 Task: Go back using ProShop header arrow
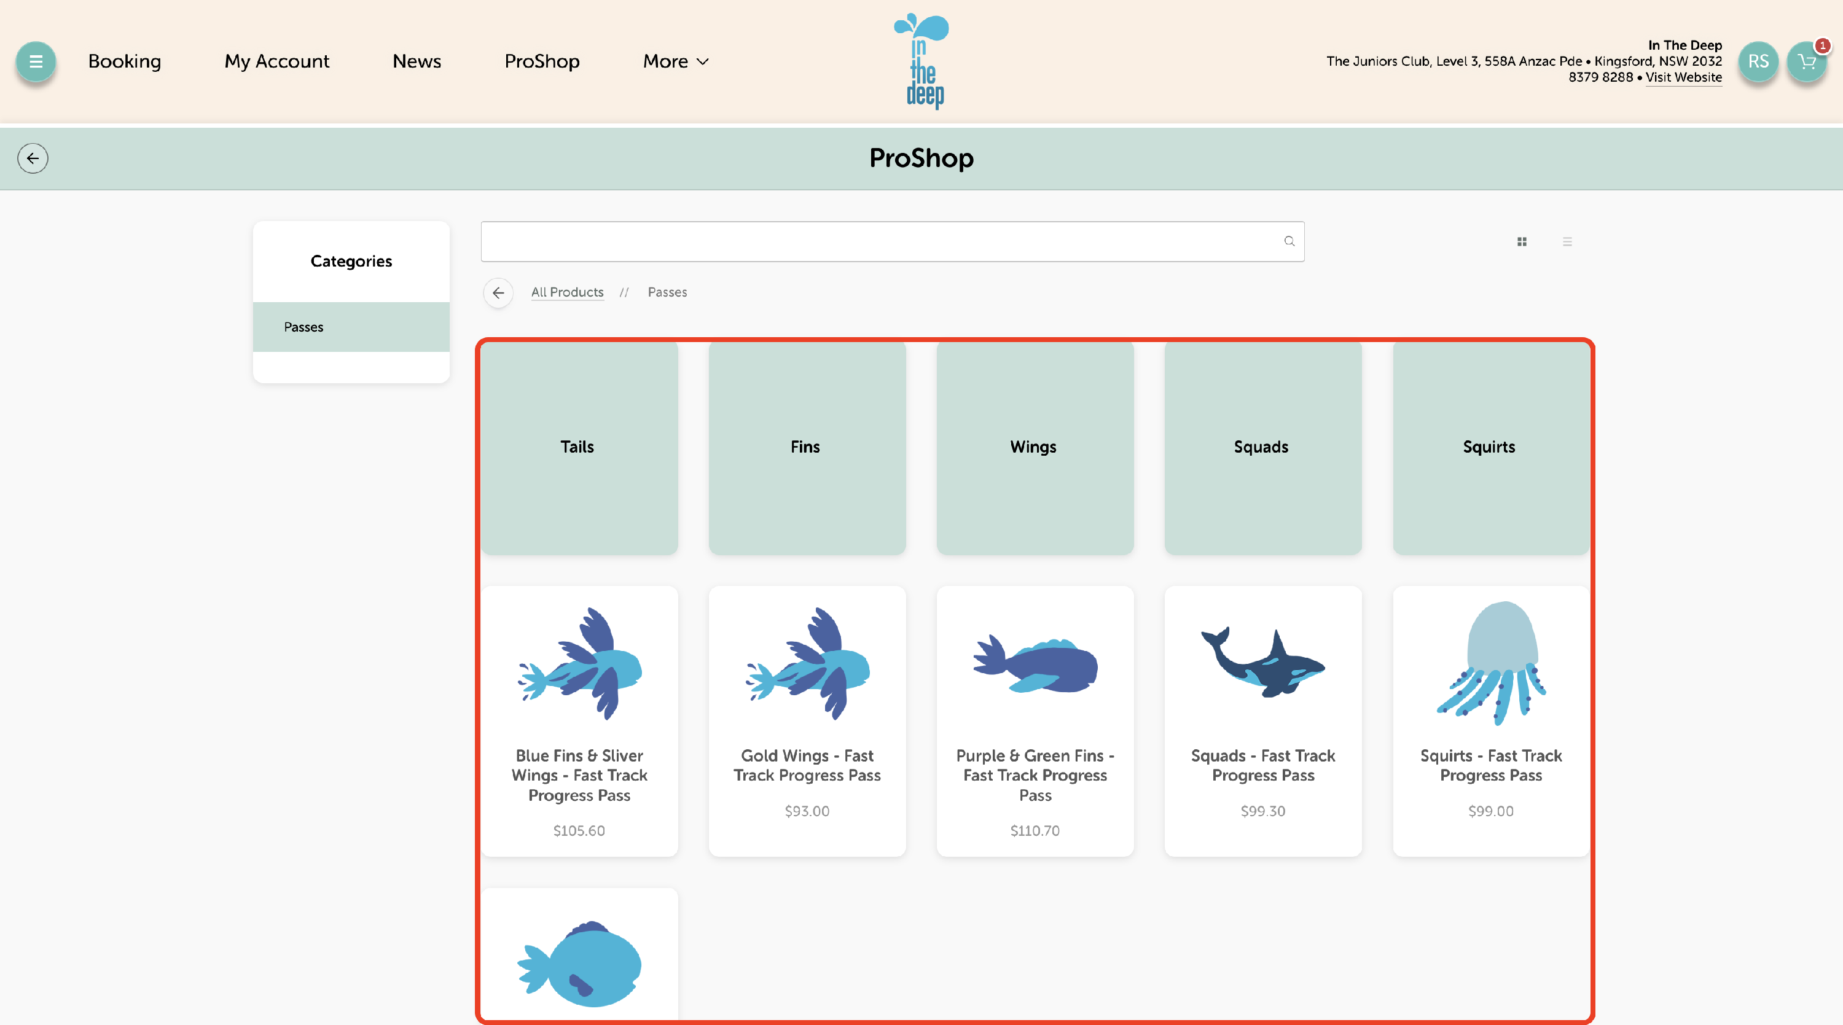pyautogui.click(x=33, y=158)
